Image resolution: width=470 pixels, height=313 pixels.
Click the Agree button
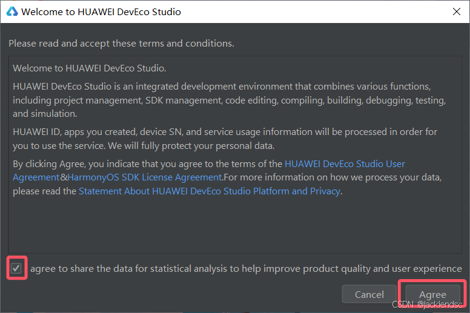[x=432, y=294]
